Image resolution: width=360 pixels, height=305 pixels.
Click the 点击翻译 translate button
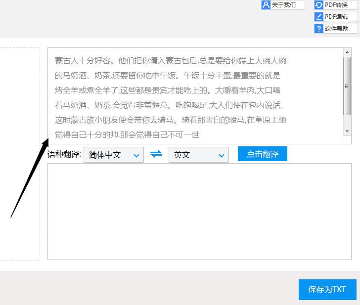click(263, 154)
